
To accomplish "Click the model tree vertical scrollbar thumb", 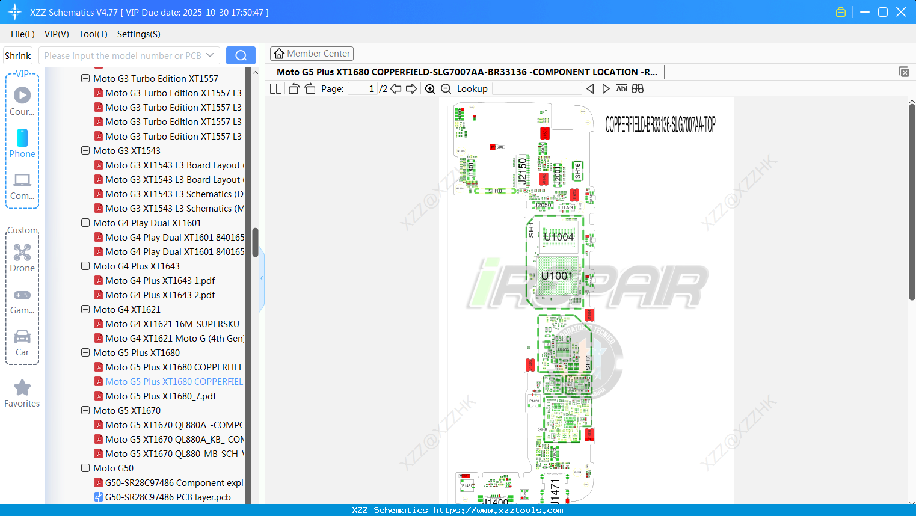I will pos(255,242).
